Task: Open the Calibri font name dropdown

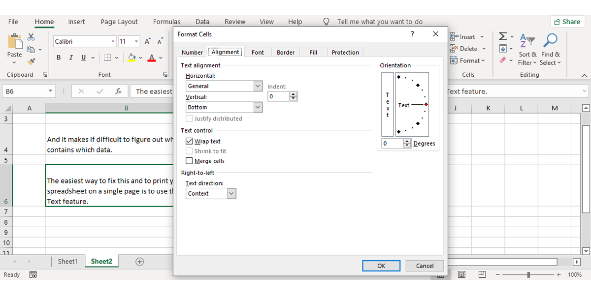Action: 113,42
